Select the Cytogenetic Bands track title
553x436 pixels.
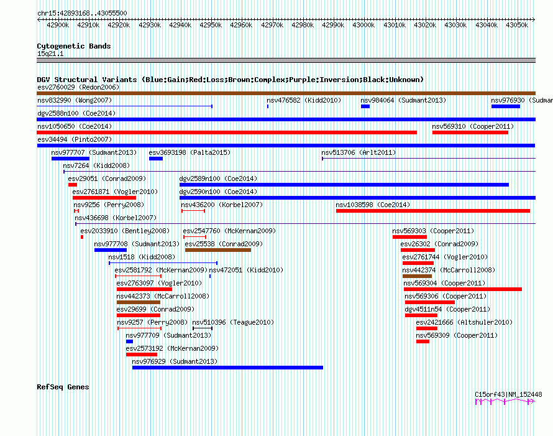[74, 46]
